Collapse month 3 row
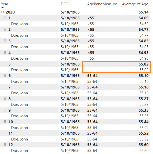The width and height of the screenshot is (153, 154). (x=5, y=41)
